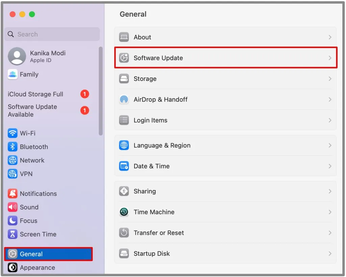This screenshot has height=277, width=346.
Task: Expand the About row chevron
Action: (x=330, y=37)
